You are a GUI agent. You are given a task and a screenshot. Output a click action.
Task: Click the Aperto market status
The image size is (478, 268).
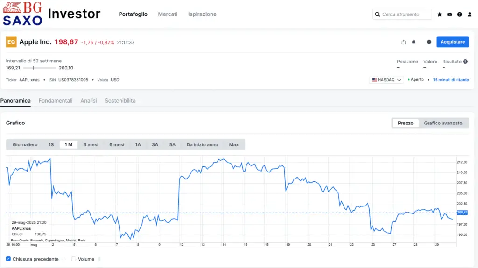click(417, 80)
